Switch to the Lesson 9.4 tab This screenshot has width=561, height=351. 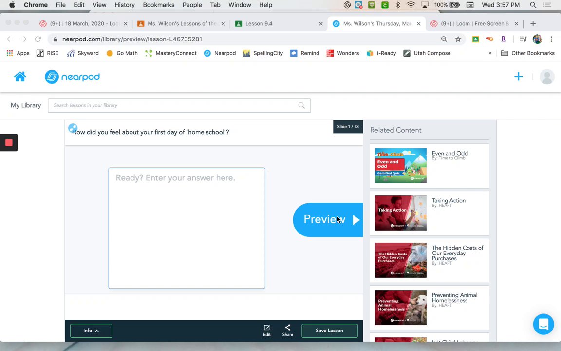pyautogui.click(x=279, y=23)
